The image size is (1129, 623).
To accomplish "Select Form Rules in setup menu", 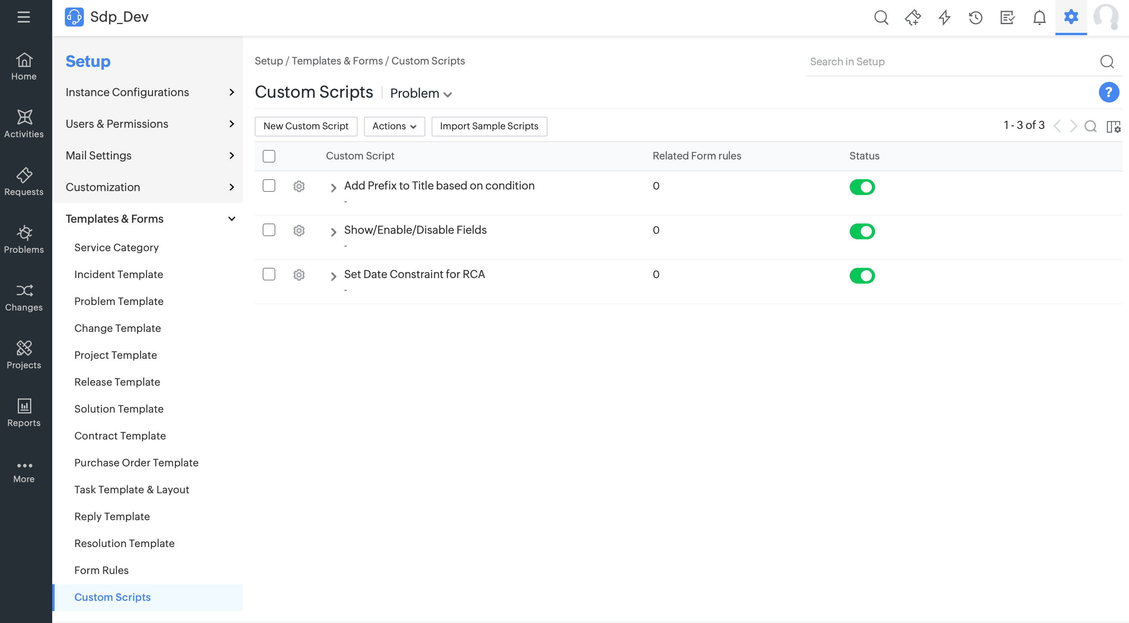I will (101, 570).
